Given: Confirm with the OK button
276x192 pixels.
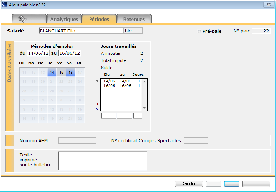Looking at the screenshot, I should coord(256,184).
